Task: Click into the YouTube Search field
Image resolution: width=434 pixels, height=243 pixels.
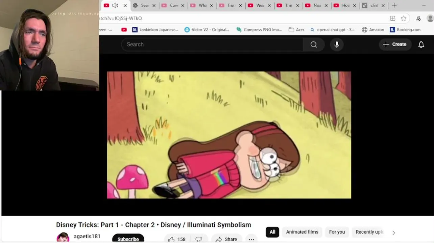Action: (212, 45)
